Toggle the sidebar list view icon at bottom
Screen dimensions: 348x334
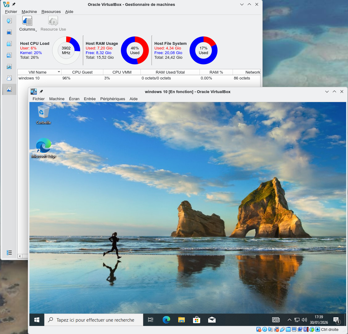(x=9, y=253)
